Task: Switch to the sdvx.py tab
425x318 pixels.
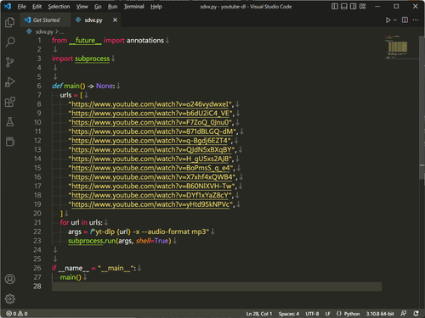Action: (93, 20)
